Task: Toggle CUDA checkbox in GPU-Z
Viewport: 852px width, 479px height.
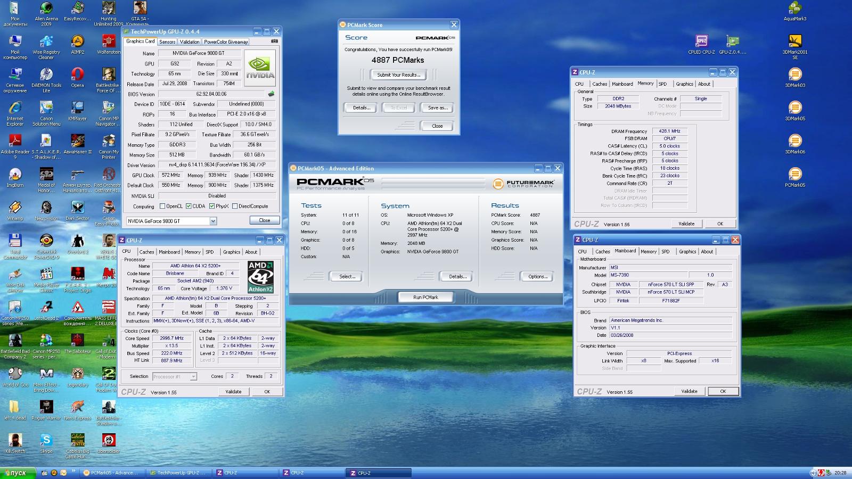Action: tap(189, 206)
